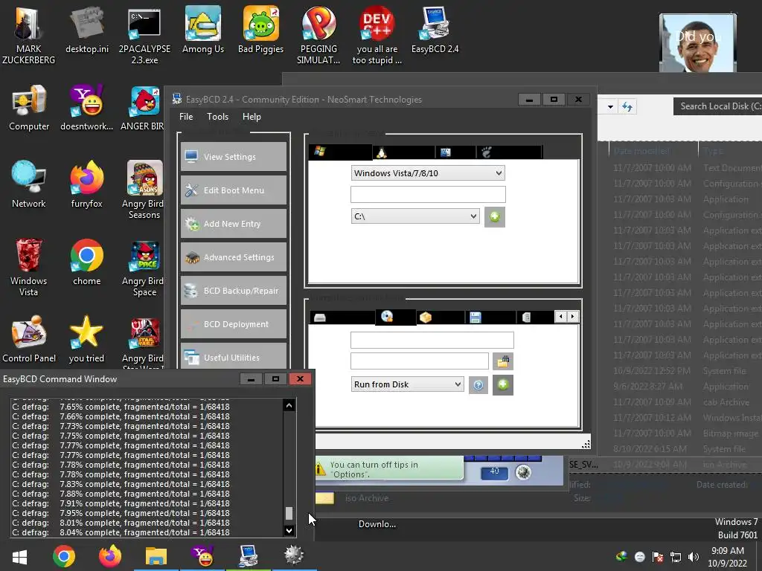Click the refresh arrows button in Explorer
Viewport: 762px width, 571px height.
627,106
